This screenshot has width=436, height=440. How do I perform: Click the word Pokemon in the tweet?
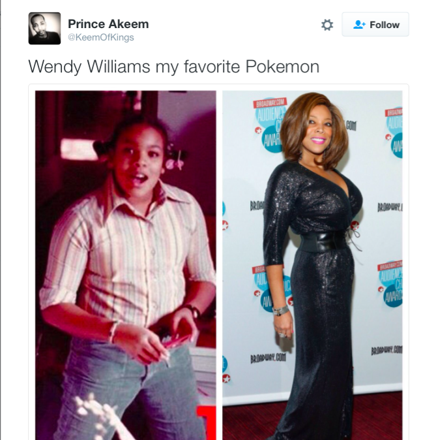(282, 67)
